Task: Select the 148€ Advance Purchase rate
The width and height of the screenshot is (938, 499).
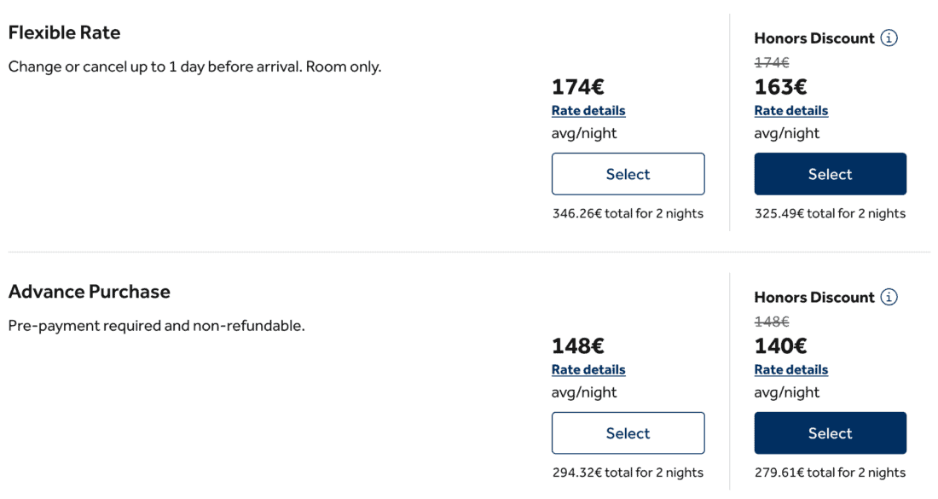Action: [628, 433]
